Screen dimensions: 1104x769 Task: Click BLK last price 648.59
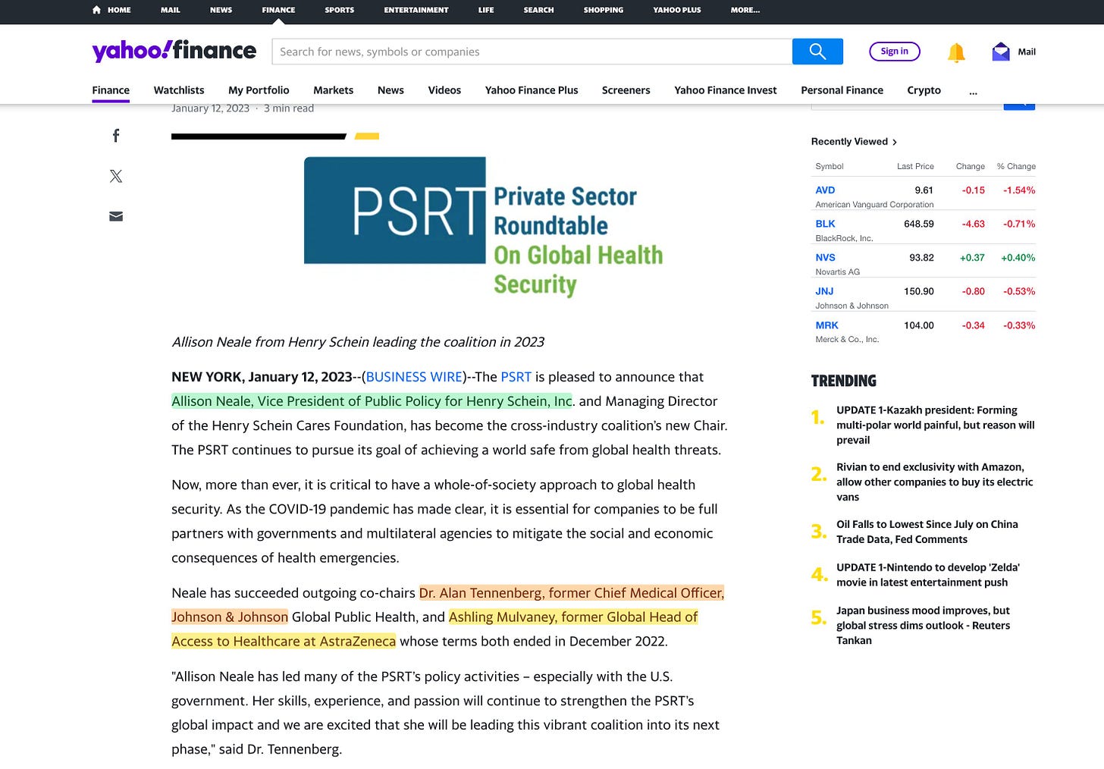pos(919,224)
